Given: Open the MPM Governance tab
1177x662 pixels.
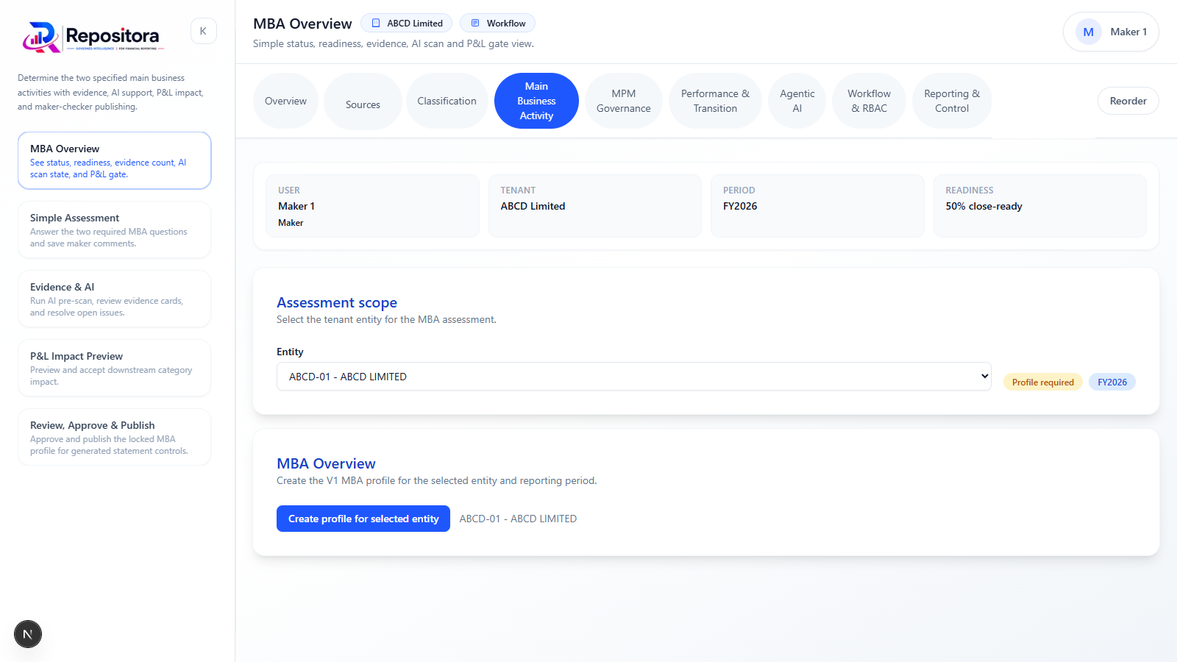Looking at the screenshot, I should point(623,101).
